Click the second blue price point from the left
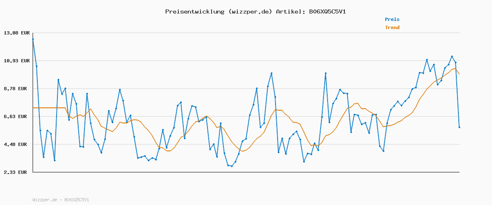Viewport: 492px width, 205px height. coord(36,66)
